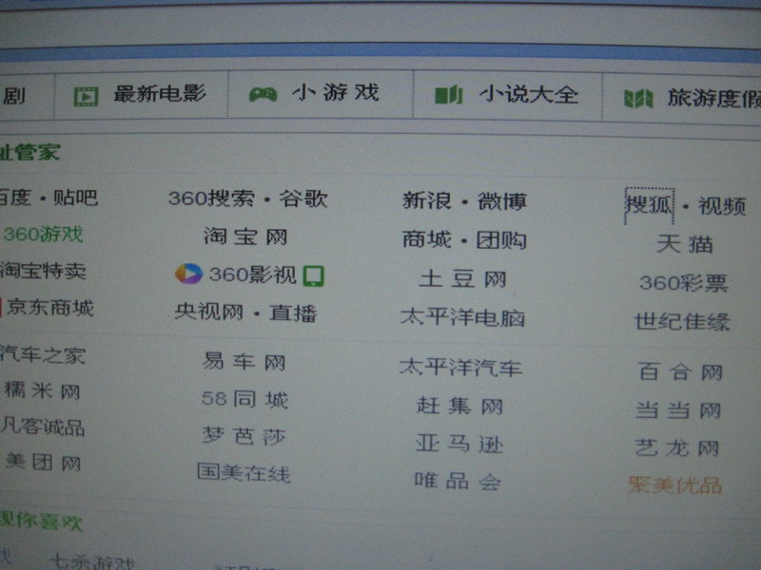Go to the 汽车之家 link
The image size is (761, 570).
(43, 354)
